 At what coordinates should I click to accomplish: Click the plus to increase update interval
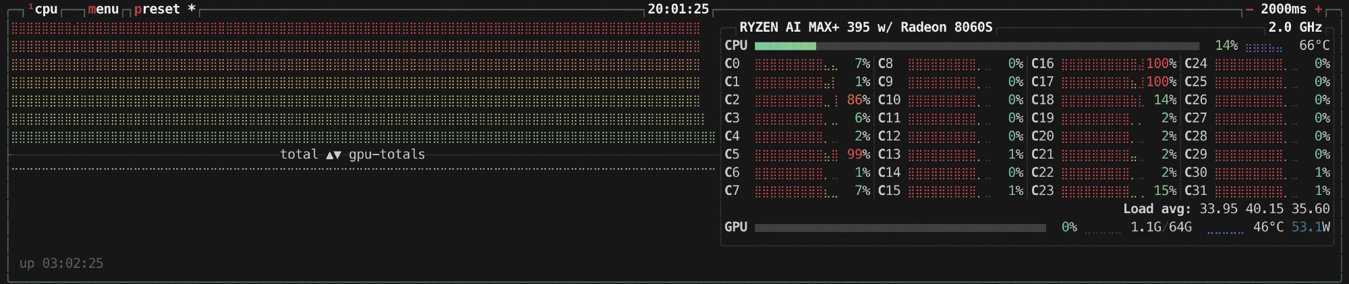[x=1319, y=9]
